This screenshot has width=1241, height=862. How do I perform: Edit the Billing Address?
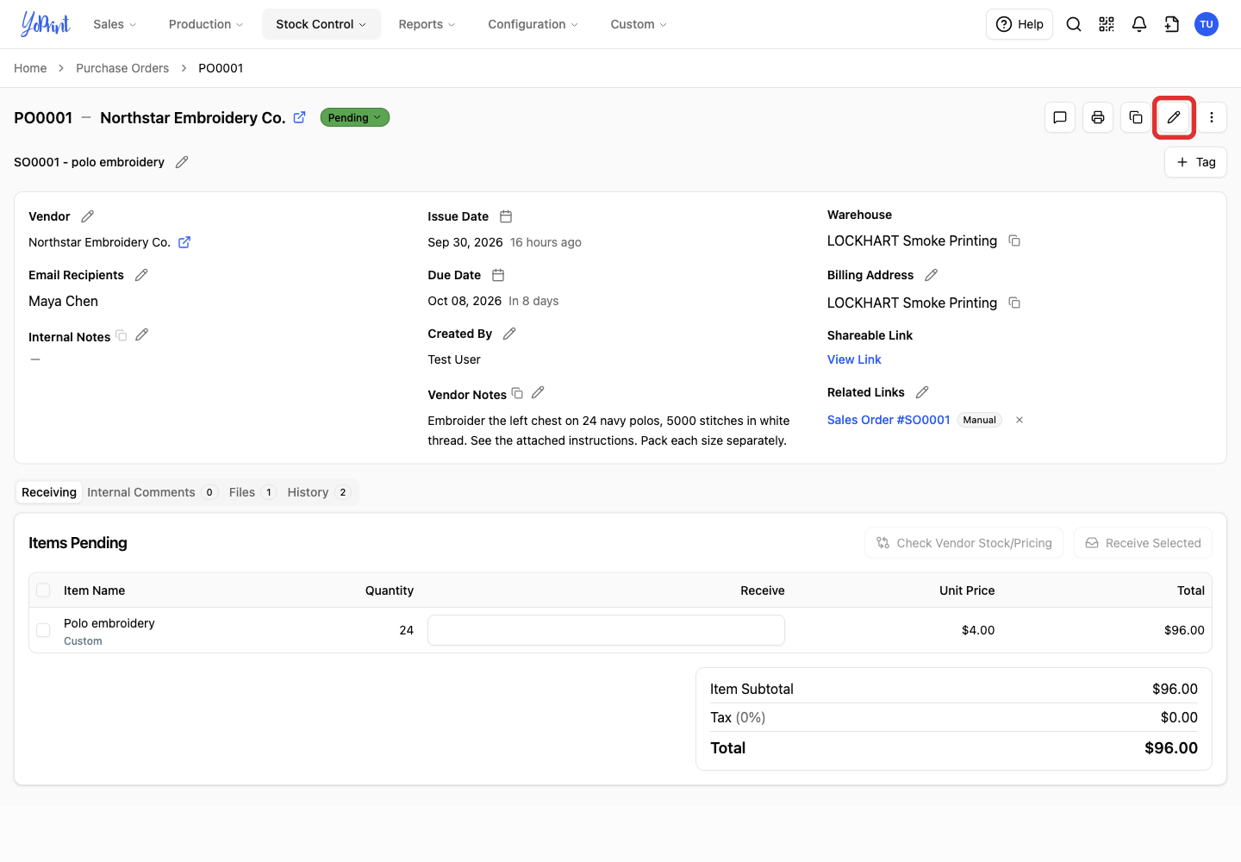point(931,275)
